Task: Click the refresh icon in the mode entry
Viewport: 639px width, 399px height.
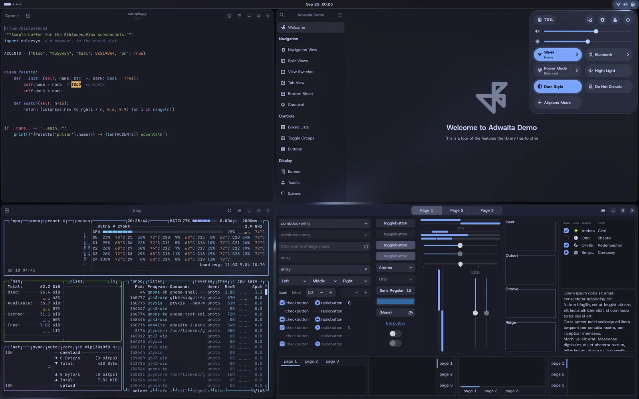Action: (366, 246)
